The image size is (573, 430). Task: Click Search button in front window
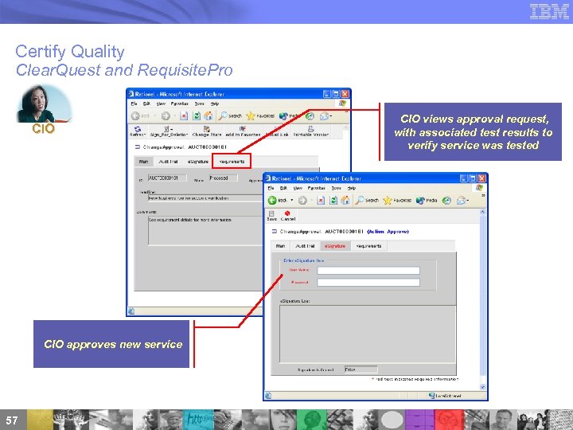click(367, 201)
